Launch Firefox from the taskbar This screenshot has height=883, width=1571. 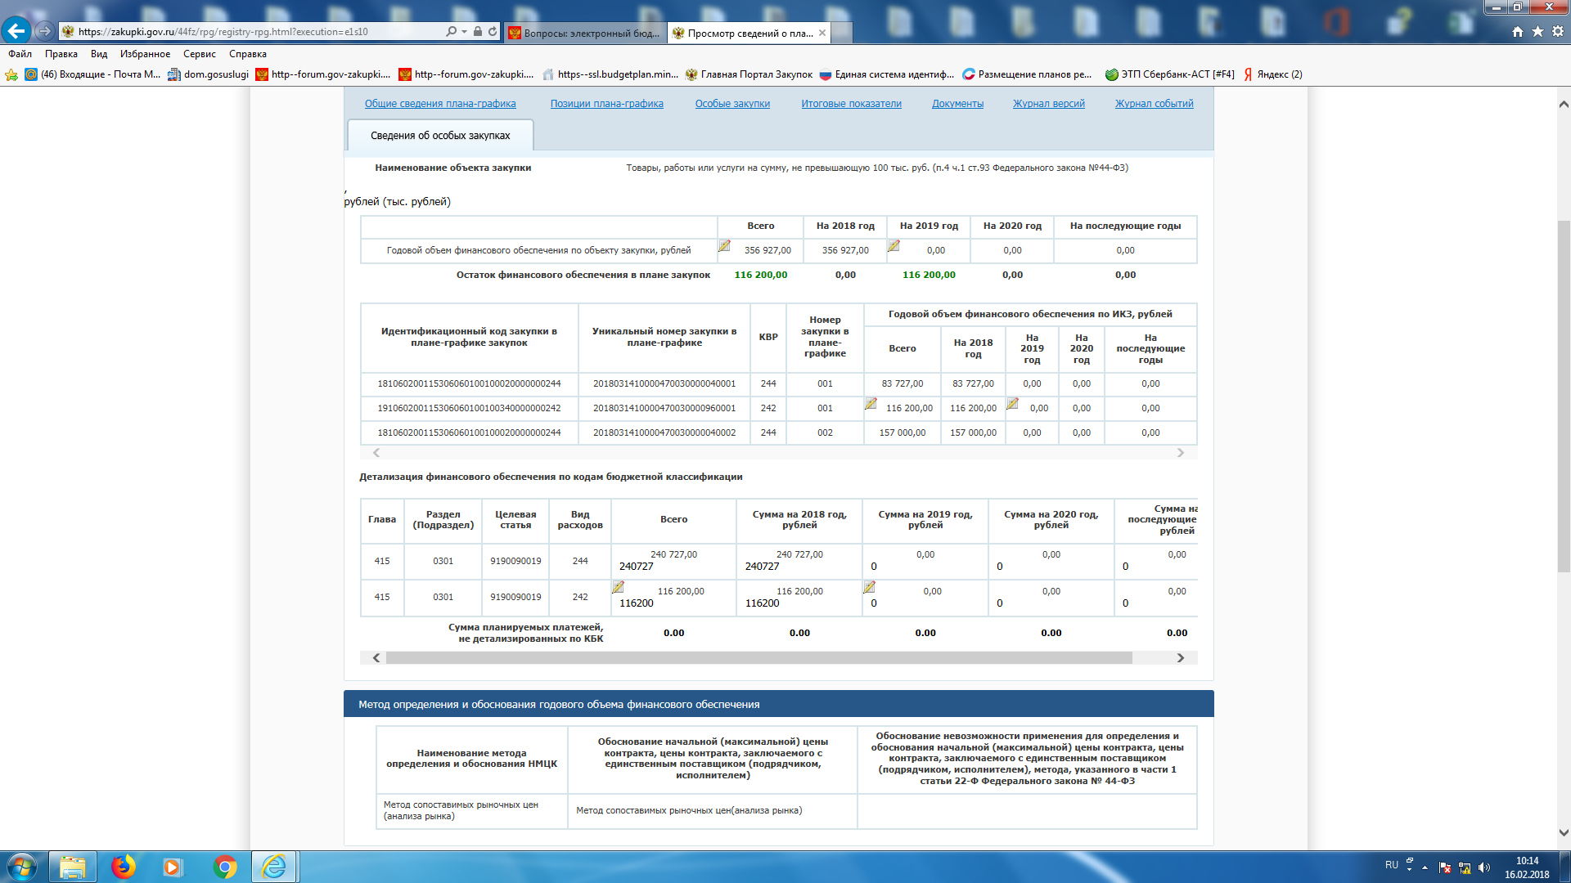coord(123,867)
